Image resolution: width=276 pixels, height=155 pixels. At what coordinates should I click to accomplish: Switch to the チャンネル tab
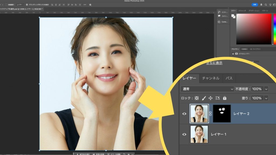tap(211, 78)
